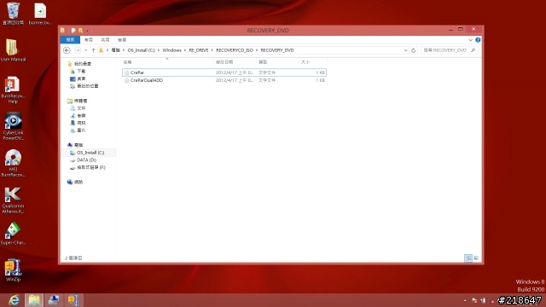Click File Explorer taskbar button
The height and width of the screenshot is (307, 546).
point(34,300)
